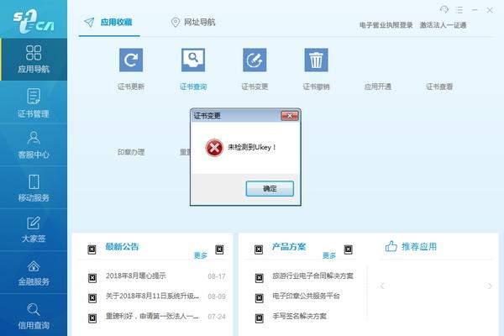Click the 电子营业执照登录 link
The image size is (504, 336).
[386, 25]
